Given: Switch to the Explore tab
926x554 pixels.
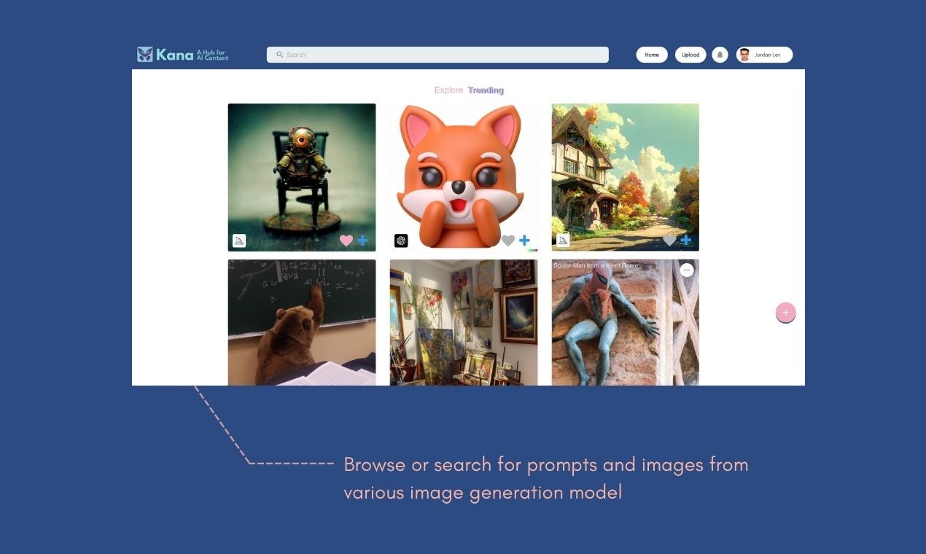Looking at the screenshot, I should (448, 90).
